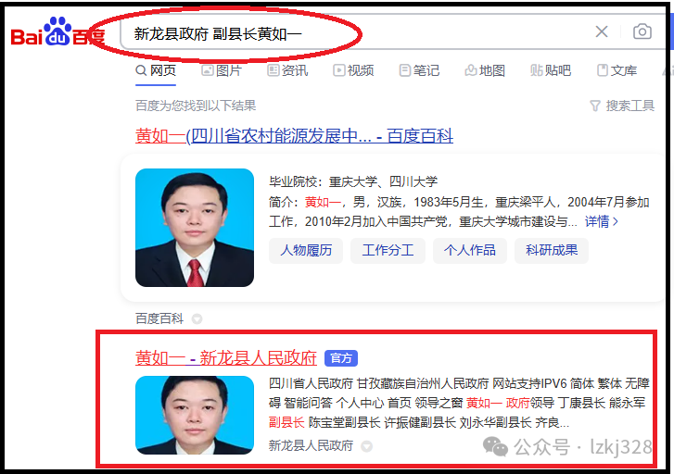
Task: Select 工作分工 tag button
Action: point(388,250)
